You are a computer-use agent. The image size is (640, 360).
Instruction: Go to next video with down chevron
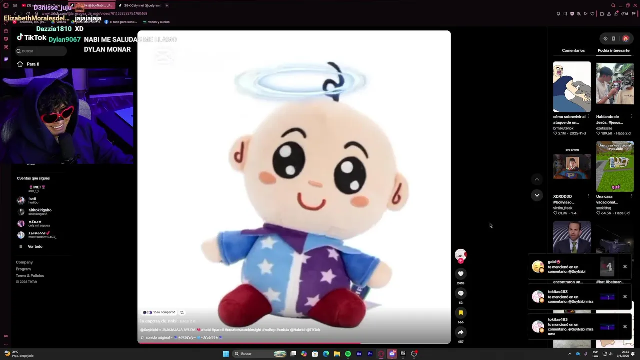[537, 195]
